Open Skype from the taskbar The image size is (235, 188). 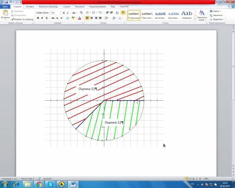(x=50, y=184)
